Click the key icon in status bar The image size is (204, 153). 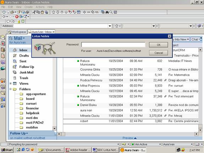point(124,144)
